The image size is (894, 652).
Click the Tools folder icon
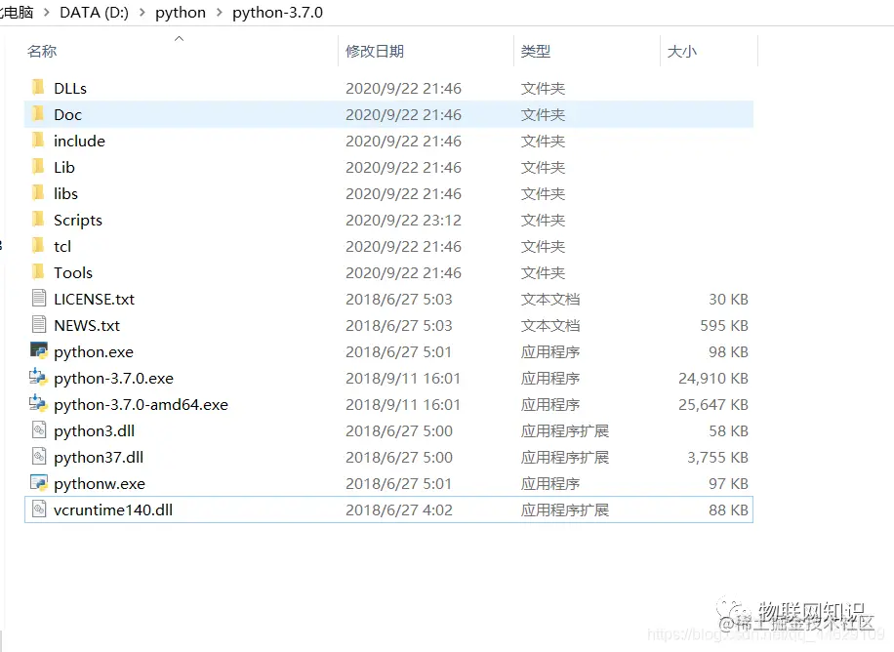point(38,272)
